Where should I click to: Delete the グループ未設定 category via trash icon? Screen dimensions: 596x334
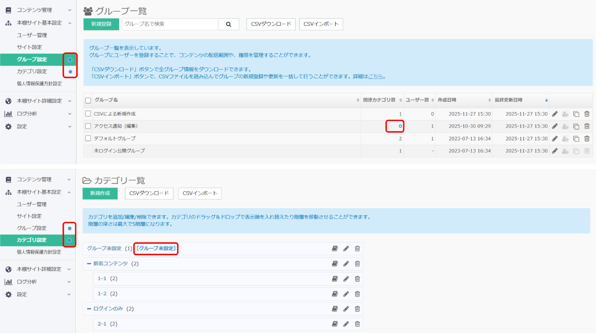point(357,249)
